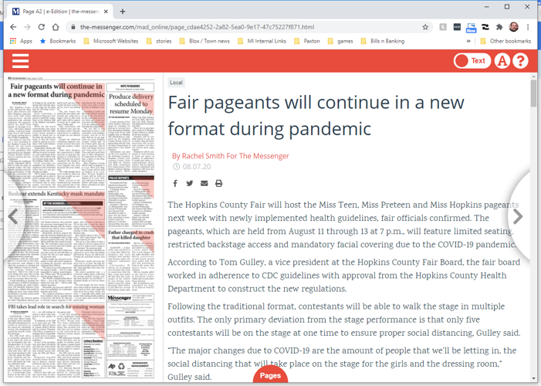Screen dimensions: 541x386
Task: Close the Page A2 e-Edition tab
Action: coord(106,12)
